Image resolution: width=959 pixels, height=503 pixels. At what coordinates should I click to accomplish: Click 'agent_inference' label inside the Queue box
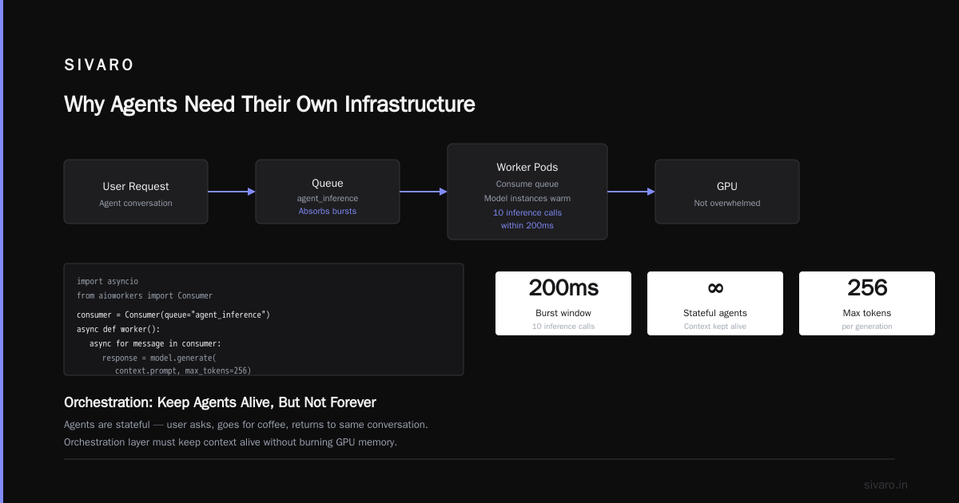pyautogui.click(x=328, y=198)
